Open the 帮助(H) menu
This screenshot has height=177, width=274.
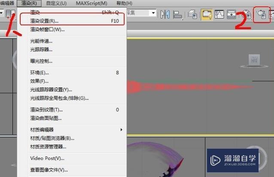(x=124, y=3)
